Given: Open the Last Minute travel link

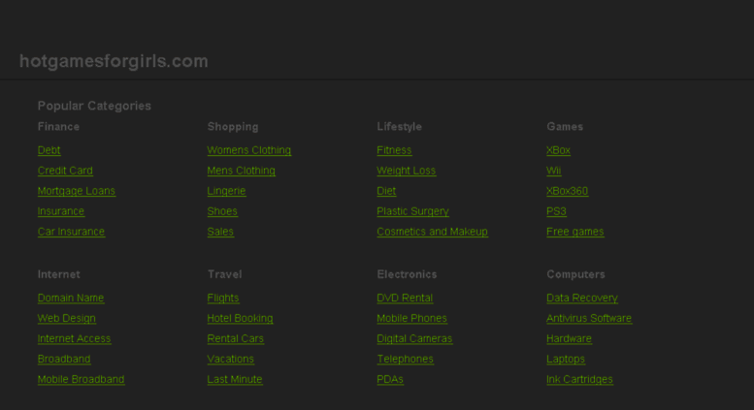Looking at the screenshot, I should [235, 379].
